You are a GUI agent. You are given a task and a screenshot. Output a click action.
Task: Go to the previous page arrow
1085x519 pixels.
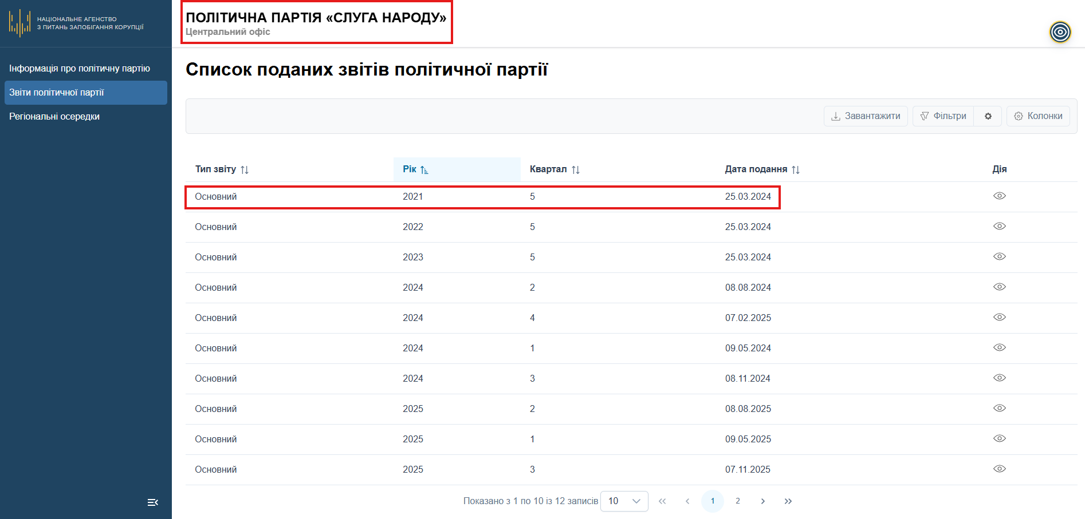click(x=687, y=501)
